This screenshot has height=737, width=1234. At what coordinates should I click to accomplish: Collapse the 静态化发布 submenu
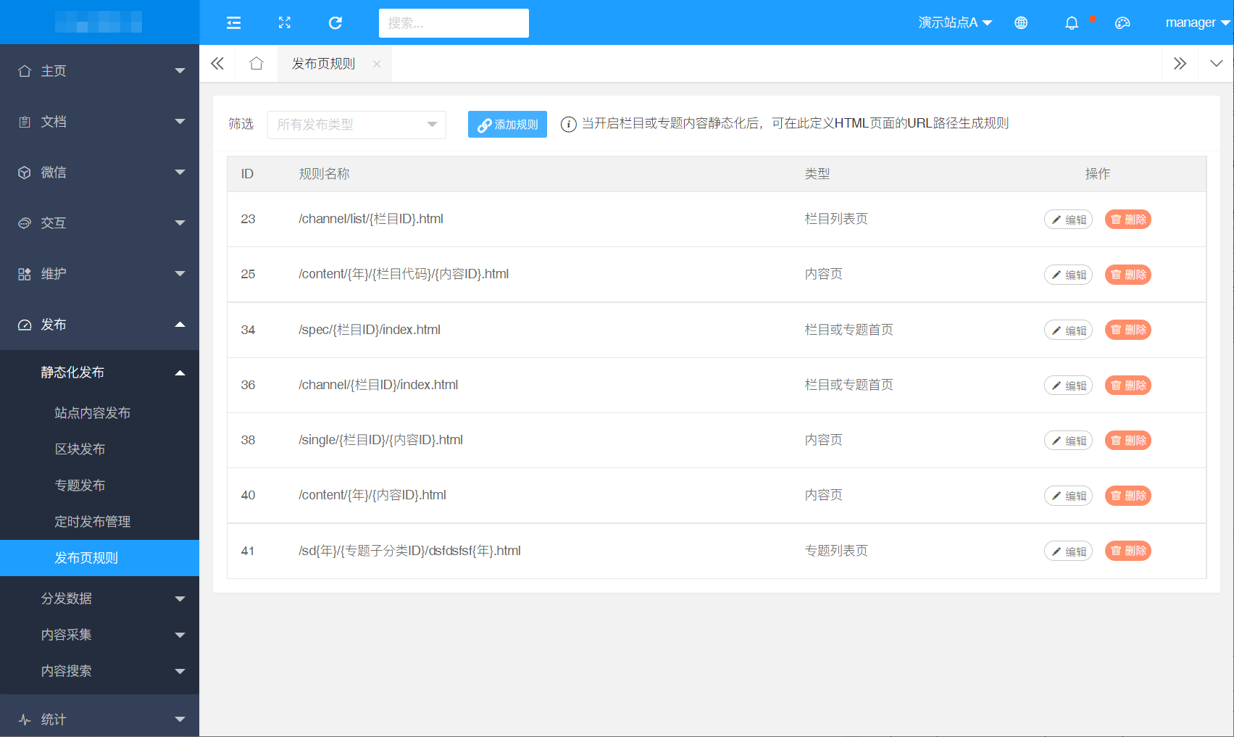pyautogui.click(x=99, y=372)
